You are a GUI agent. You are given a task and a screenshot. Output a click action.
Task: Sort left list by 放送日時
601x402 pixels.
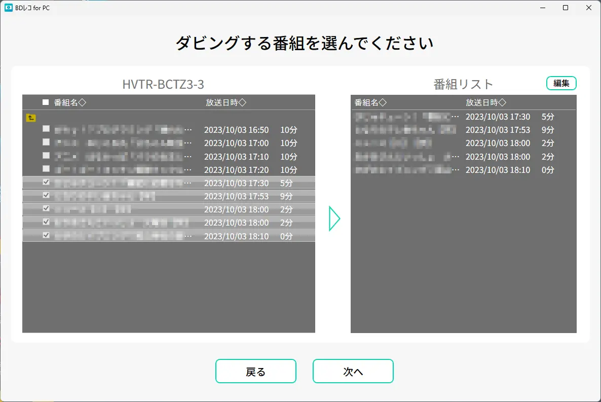coord(226,102)
